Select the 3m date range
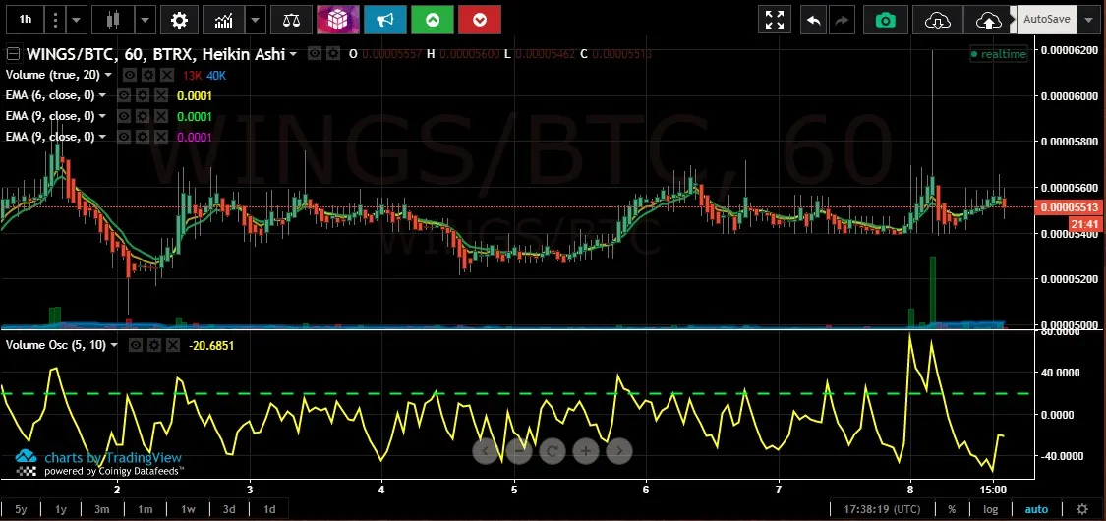1106x521 pixels. tap(103, 509)
